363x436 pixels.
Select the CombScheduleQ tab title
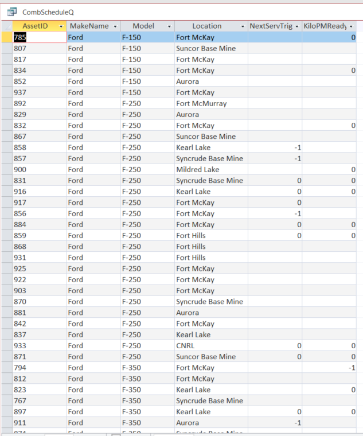[48, 12]
